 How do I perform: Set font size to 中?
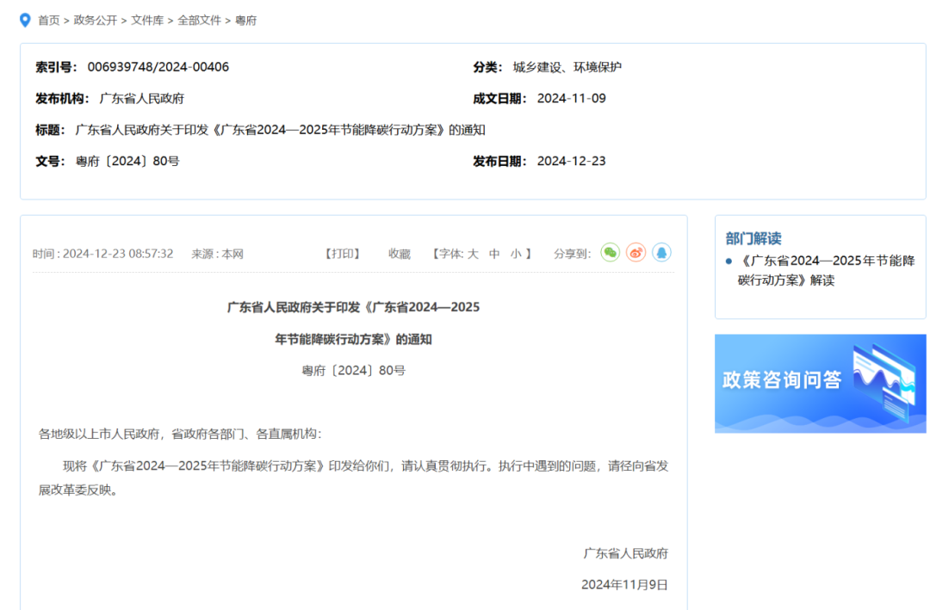click(x=494, y=254)
